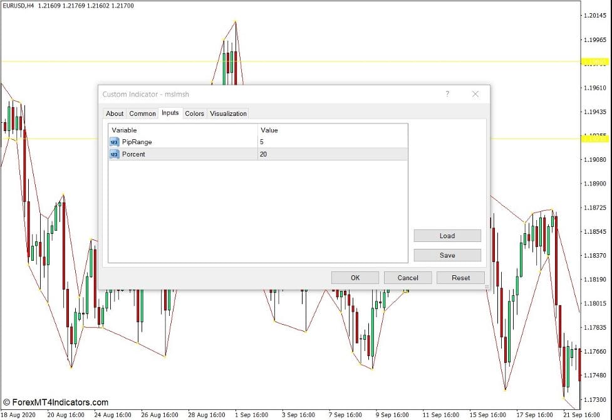
Task: Open dialog help via question mark icon
Action: click(447, 94)
